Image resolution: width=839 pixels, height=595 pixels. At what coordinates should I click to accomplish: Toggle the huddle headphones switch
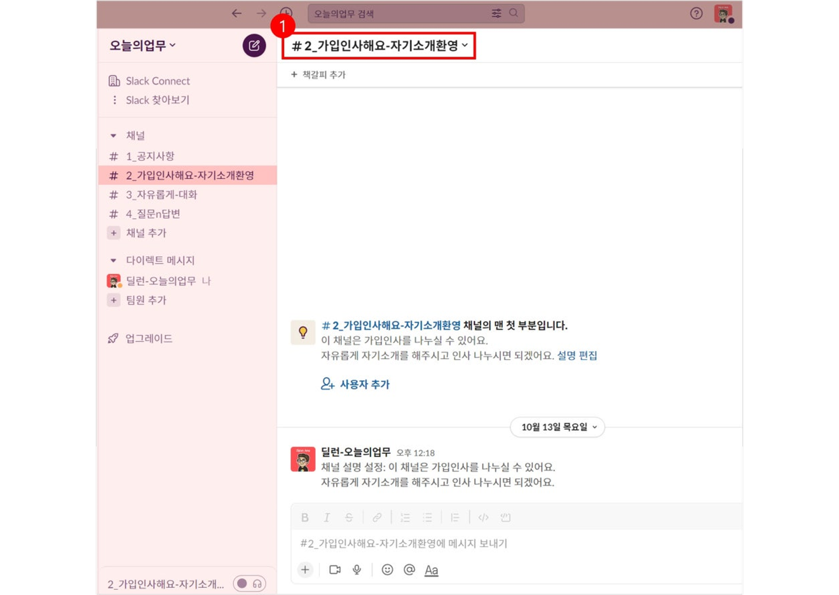click(x=250, y=584)
